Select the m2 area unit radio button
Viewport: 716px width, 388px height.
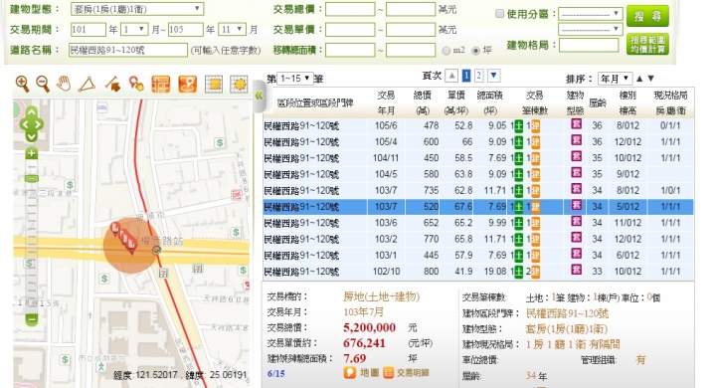click(447, 51)
